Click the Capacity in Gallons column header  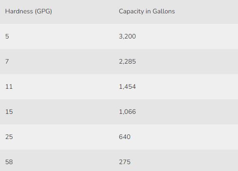point(147,11)
